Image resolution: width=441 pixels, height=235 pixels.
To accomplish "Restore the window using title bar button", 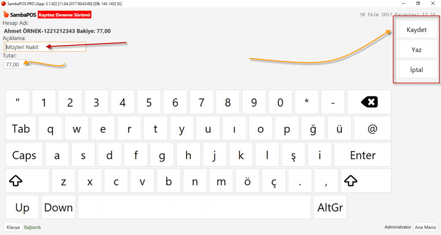I will [x=418, y=3].
